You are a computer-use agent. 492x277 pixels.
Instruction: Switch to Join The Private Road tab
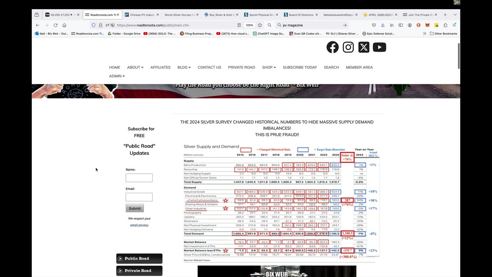[419, 15]
